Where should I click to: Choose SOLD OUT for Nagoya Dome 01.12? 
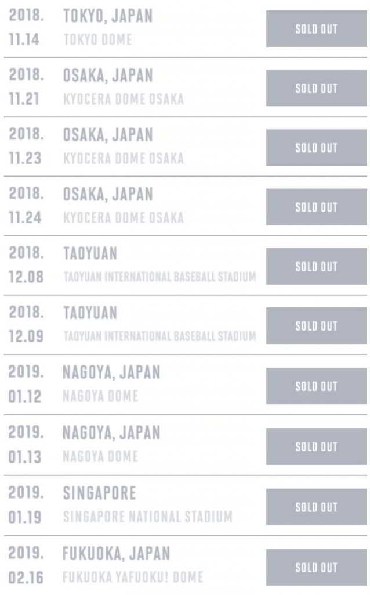click(316, 386)
